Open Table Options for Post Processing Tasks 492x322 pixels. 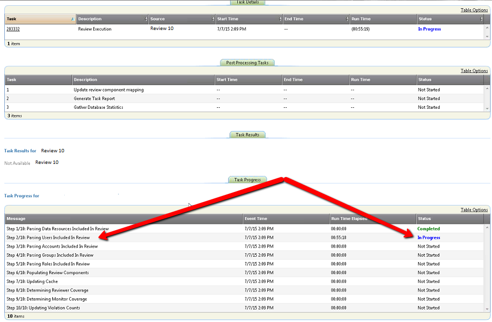click(474, 71)
